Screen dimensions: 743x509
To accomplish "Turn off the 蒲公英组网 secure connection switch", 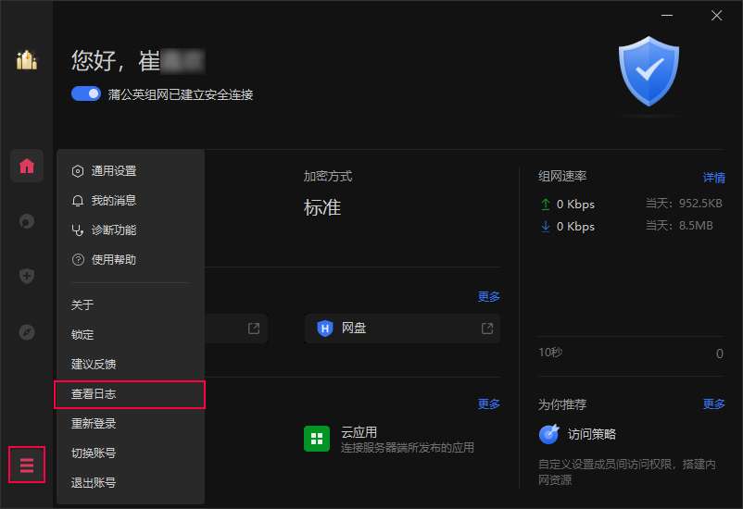I will click(x=86, y=93).
